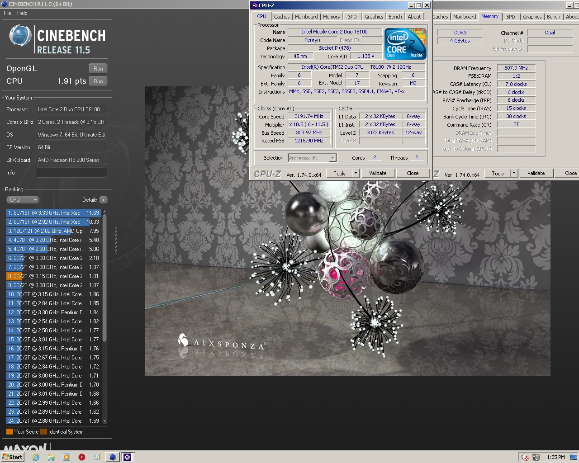The width and height of the screenshot is (579, 463).
Task: Open Tools dropdown arrow in background CPU-Z window
Action: (514, 173)
